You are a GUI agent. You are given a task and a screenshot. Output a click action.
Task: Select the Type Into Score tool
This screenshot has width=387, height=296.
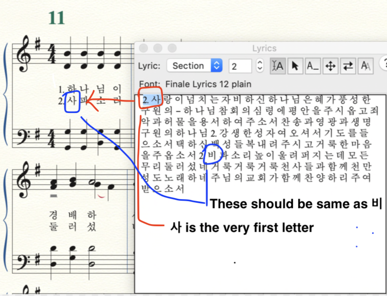point(277,66)
